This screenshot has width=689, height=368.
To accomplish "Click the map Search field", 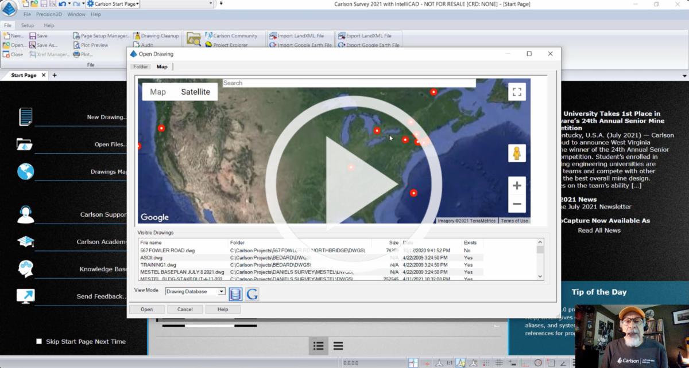I will pos(349,83).
